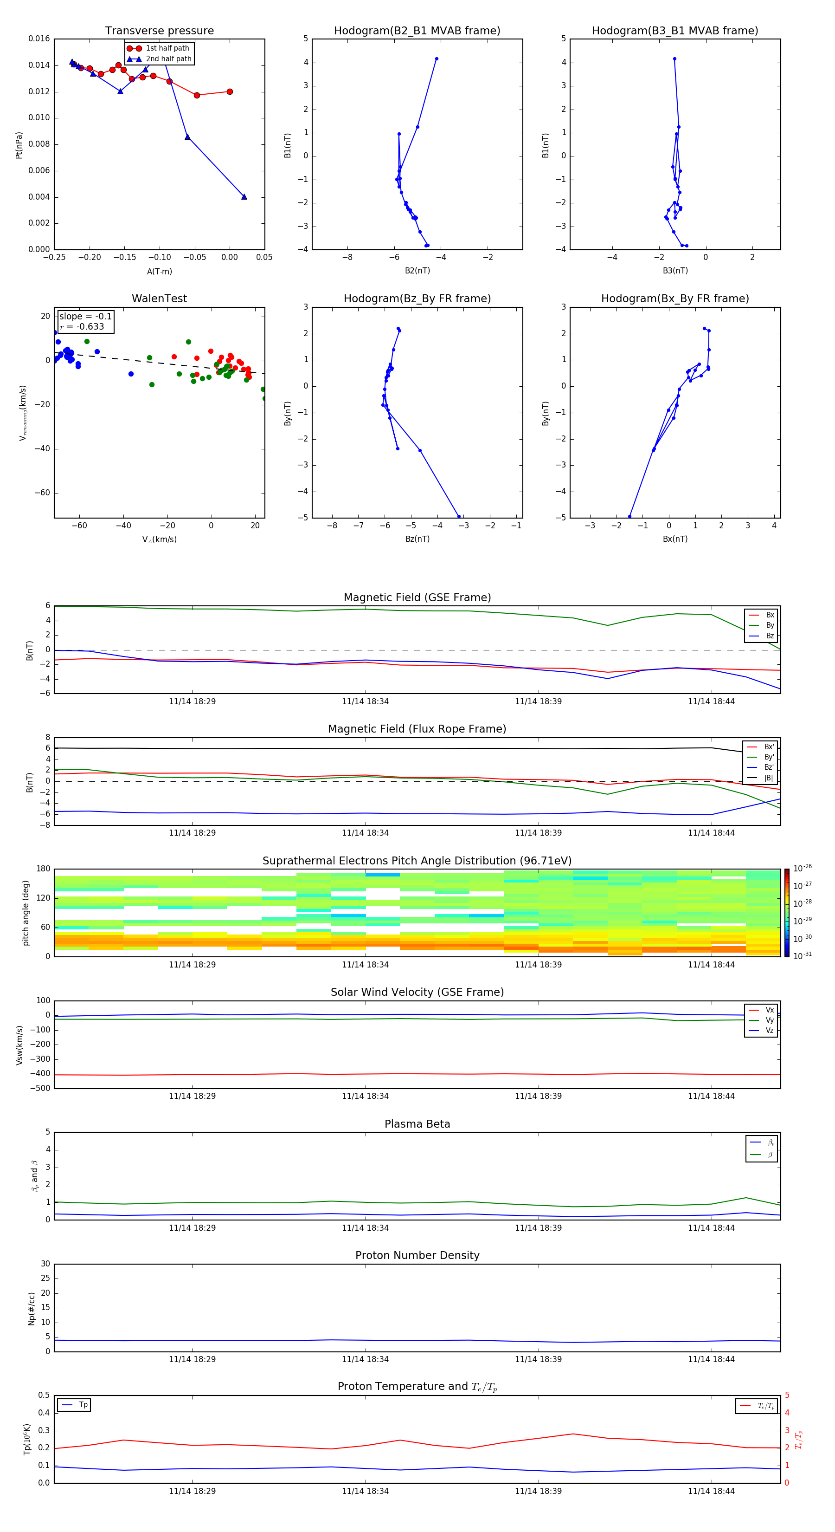Click the 'Np(#/cc)' y-axis label
Viewport: 835px width, 1532px height.
[32, 1308]
